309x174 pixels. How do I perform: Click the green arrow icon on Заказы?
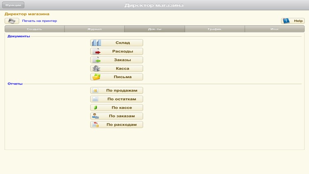pyautogui.click(x=97, y=60)
